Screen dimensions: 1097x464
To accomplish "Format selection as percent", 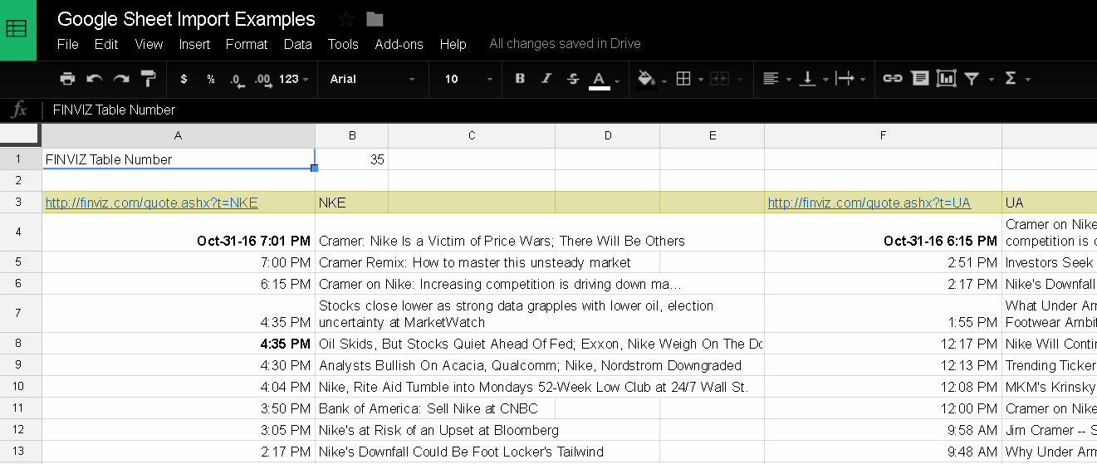I will 211,79.
